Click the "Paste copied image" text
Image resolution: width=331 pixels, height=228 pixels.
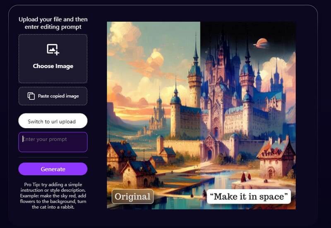click(x=58, y=96)
